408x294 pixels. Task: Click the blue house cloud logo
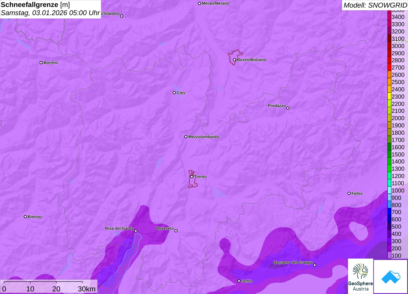(391, 277)
